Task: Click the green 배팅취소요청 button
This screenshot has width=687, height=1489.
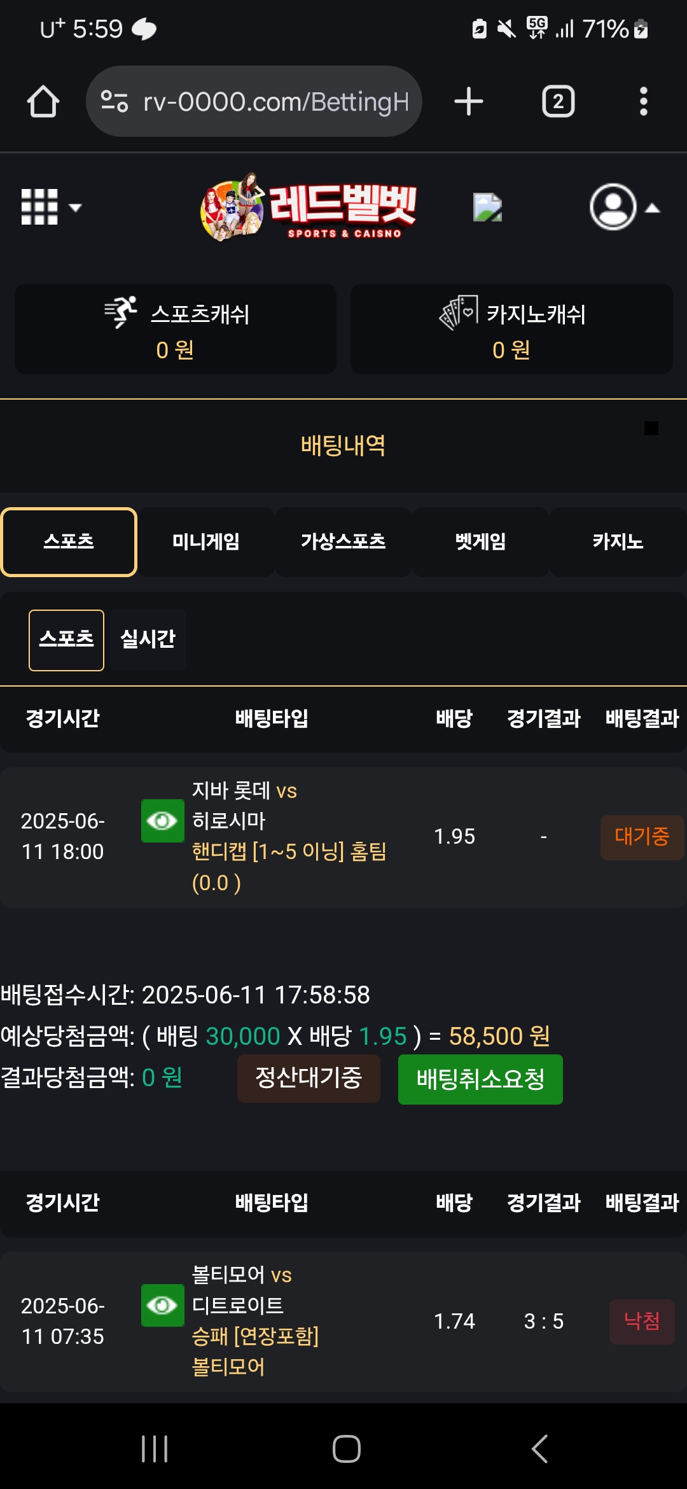Action: [x=480, y=1079]
